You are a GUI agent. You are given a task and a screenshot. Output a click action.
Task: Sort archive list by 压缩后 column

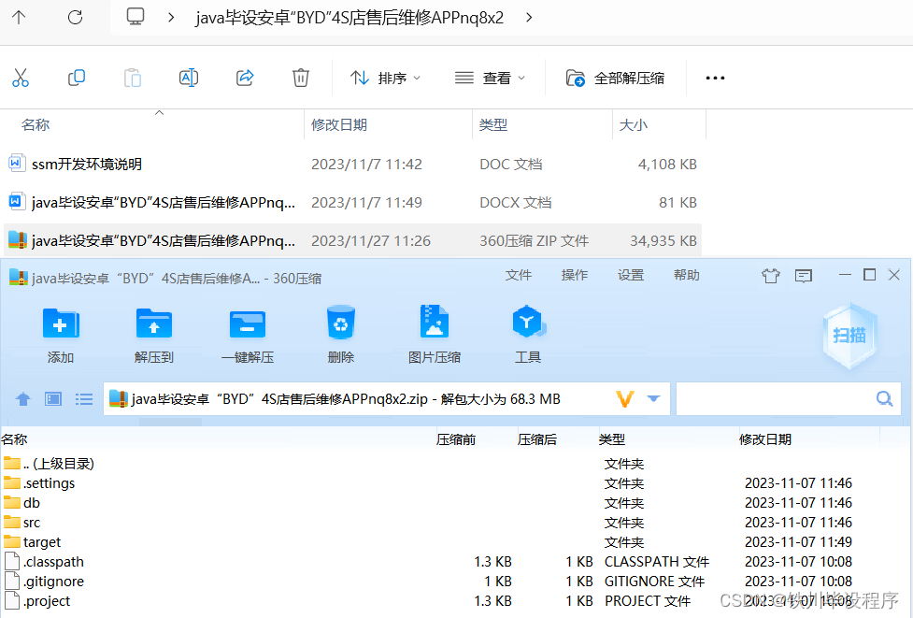point(536,439)
